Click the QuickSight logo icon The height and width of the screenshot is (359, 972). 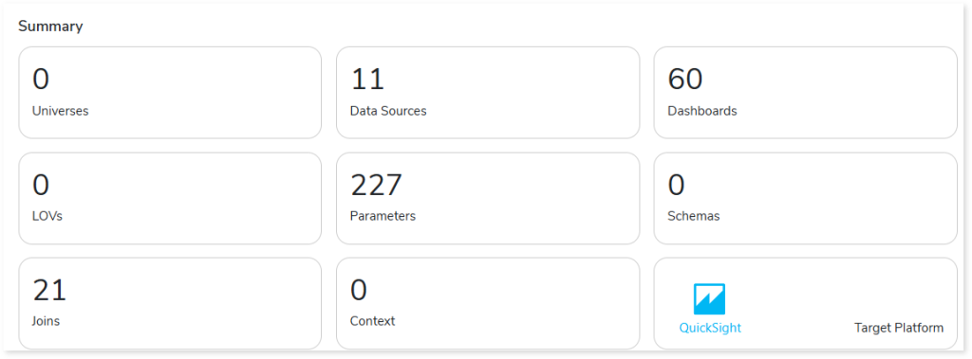pos(709,299)
